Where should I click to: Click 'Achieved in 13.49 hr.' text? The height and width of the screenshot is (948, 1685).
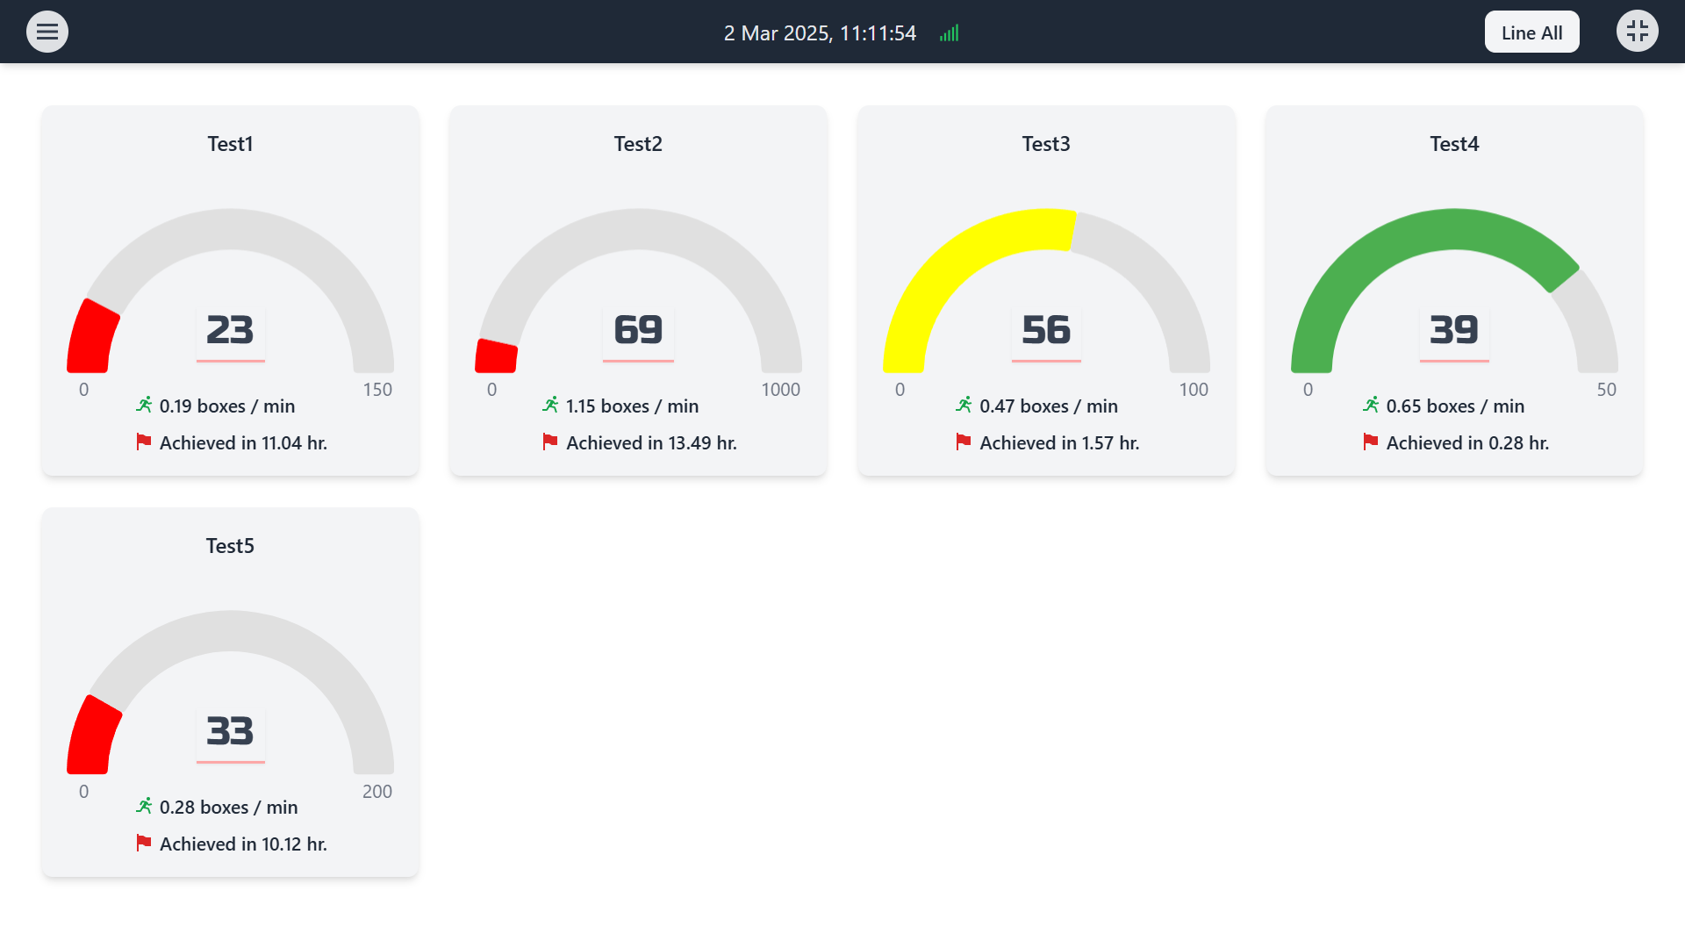pyautogui.click(x=651, y=443)
